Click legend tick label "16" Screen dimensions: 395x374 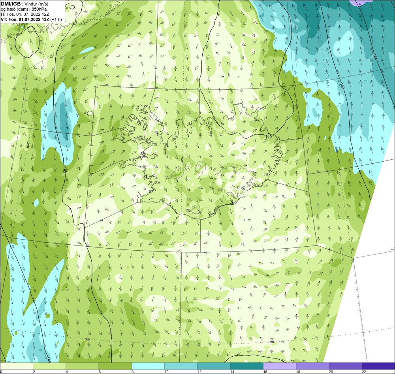click(265, 372)
